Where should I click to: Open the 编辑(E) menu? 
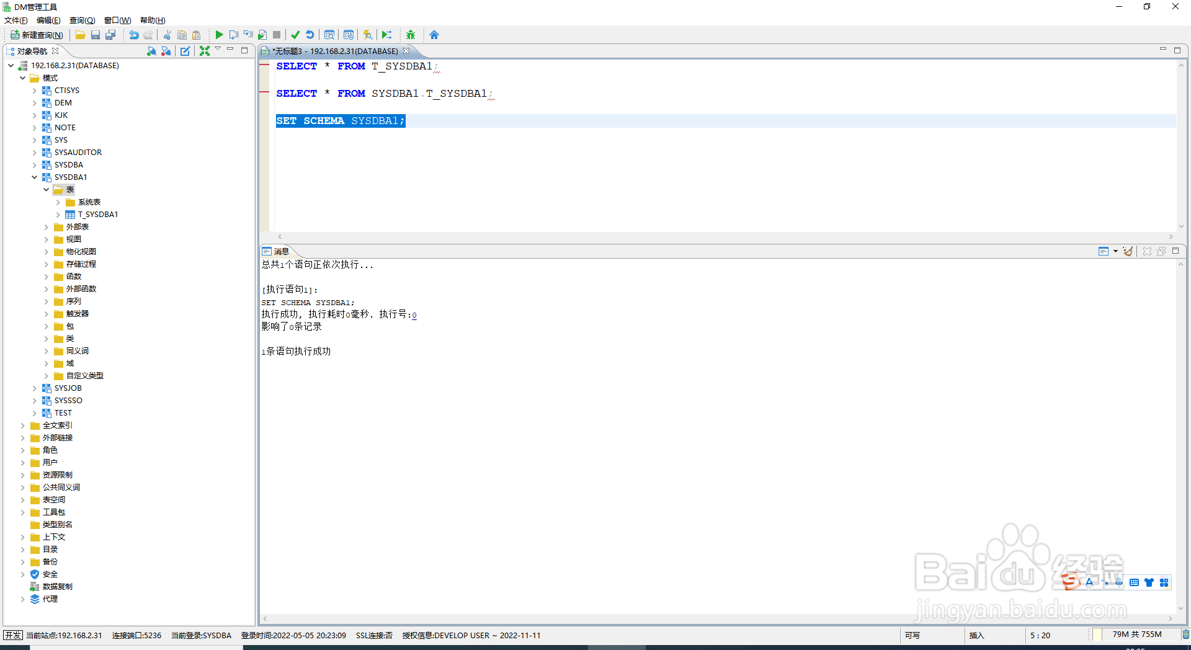click(x=48, y=20)
